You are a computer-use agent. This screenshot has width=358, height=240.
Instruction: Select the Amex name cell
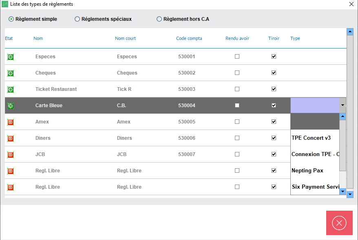click(x=42, y=121)
